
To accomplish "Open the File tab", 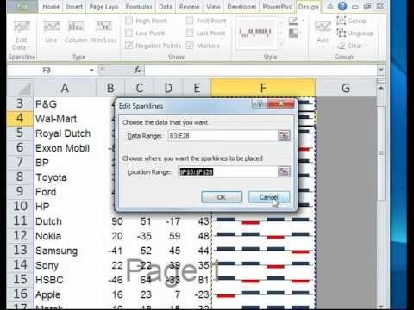I will tap(22, 7).
